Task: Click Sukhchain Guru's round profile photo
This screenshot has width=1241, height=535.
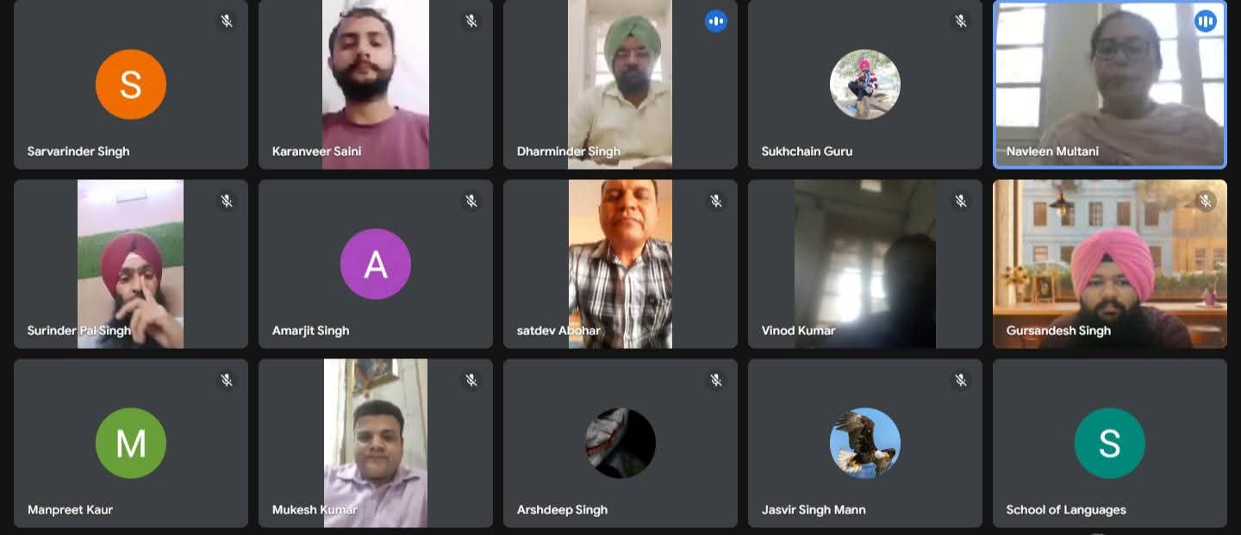Action: tap(865, 84)
